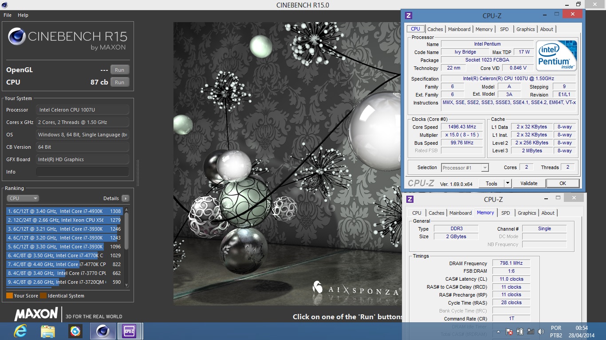The image size is (606, 340).
Task: Show hidden tray icons arrow
Action: click(x=498, y=332)
